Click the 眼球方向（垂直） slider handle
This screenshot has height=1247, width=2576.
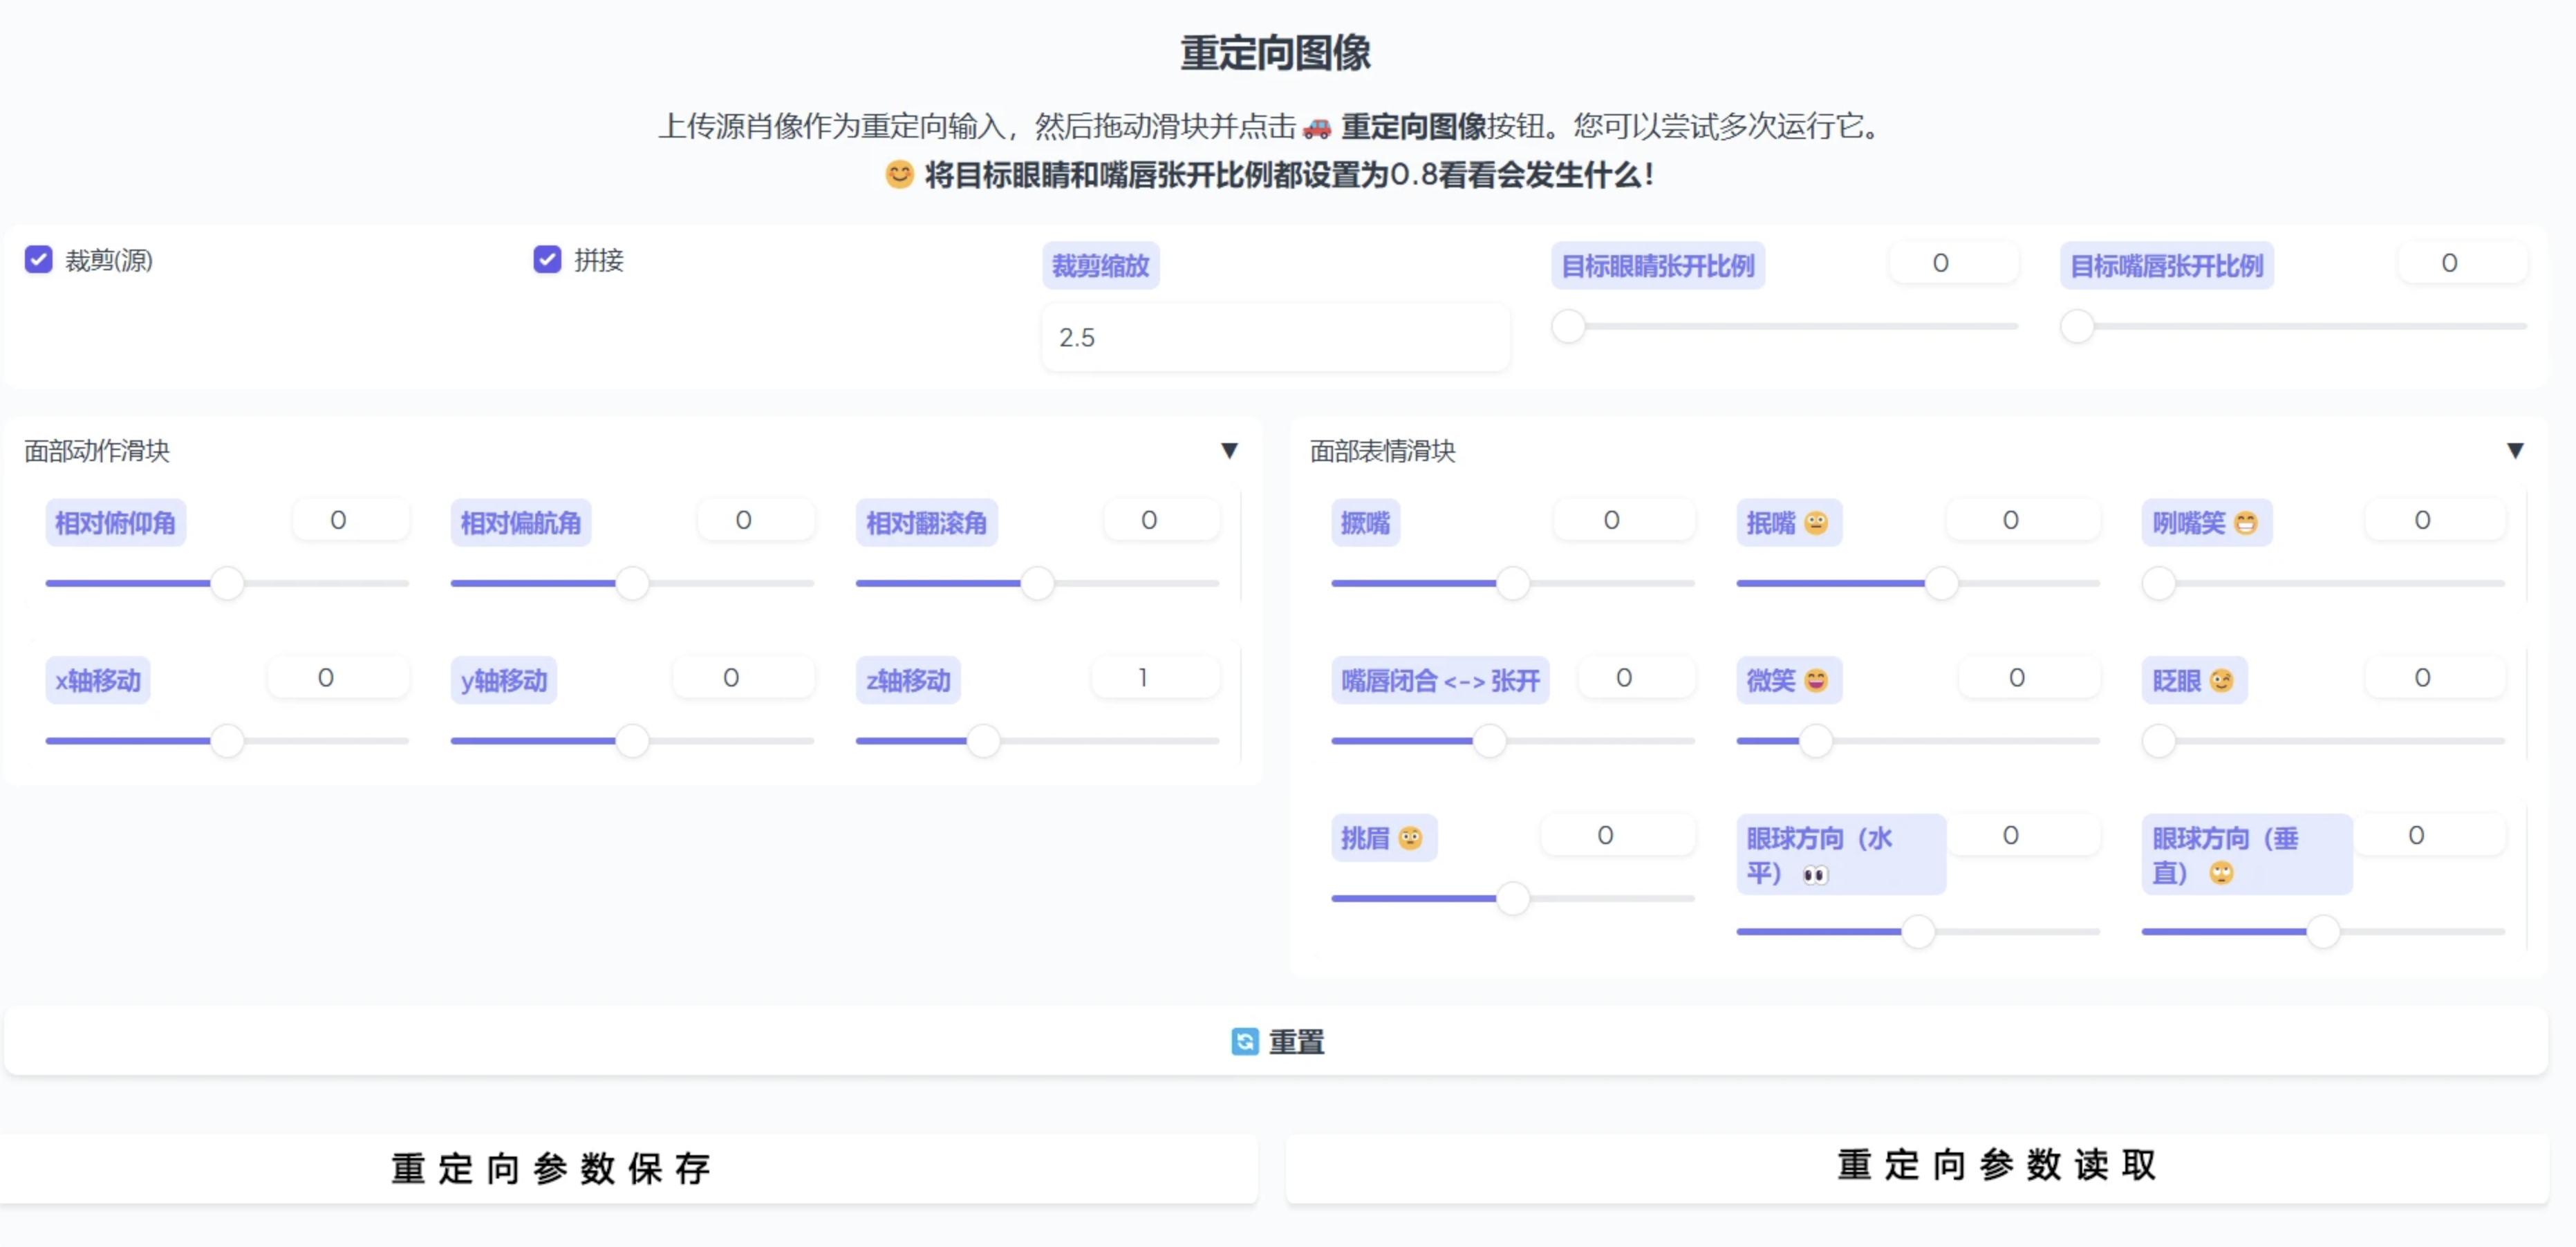click(x=2323, y=932)
